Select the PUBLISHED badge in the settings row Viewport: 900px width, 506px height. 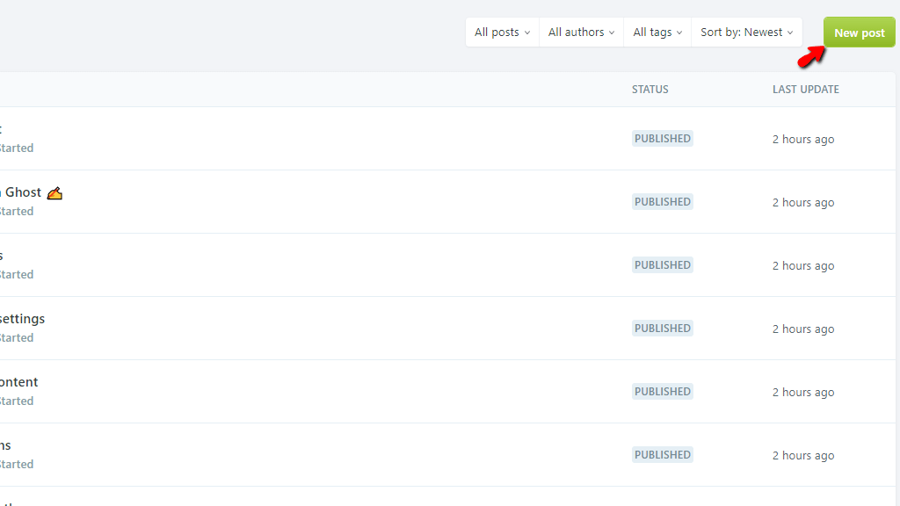click(662, 329)
